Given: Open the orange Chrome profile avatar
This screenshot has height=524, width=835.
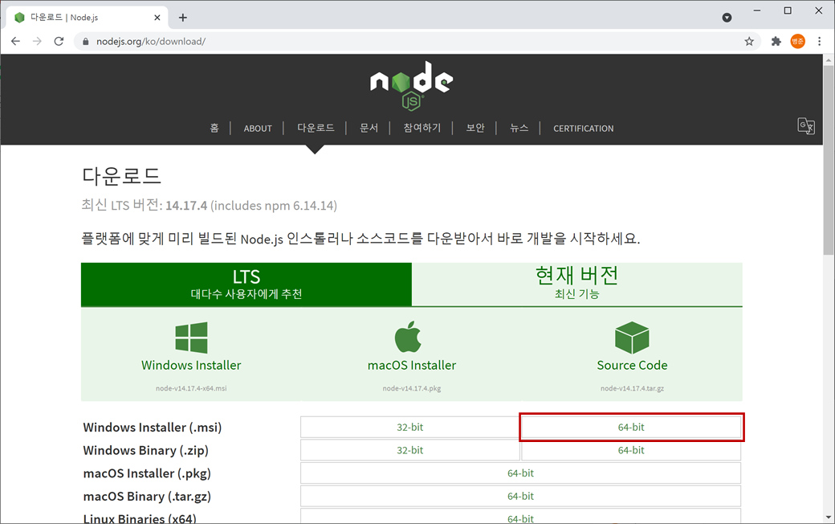Looking at the screenshot, I should (x=798, y=41).
